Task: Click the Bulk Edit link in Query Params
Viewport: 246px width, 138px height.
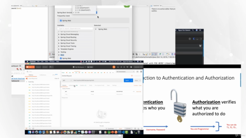Action: [x=139, y=92]
